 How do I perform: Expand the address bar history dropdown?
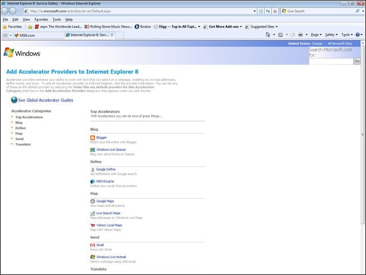[x=254, y=11]
